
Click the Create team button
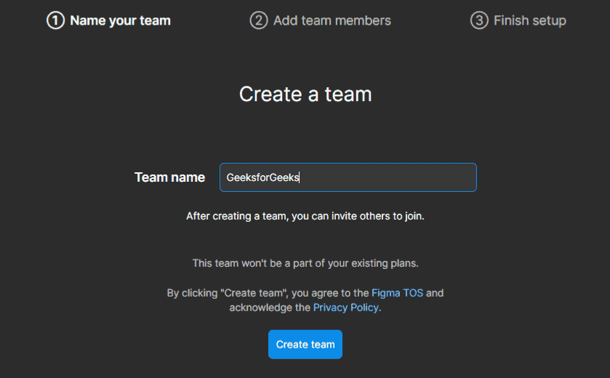click(305, 345)
